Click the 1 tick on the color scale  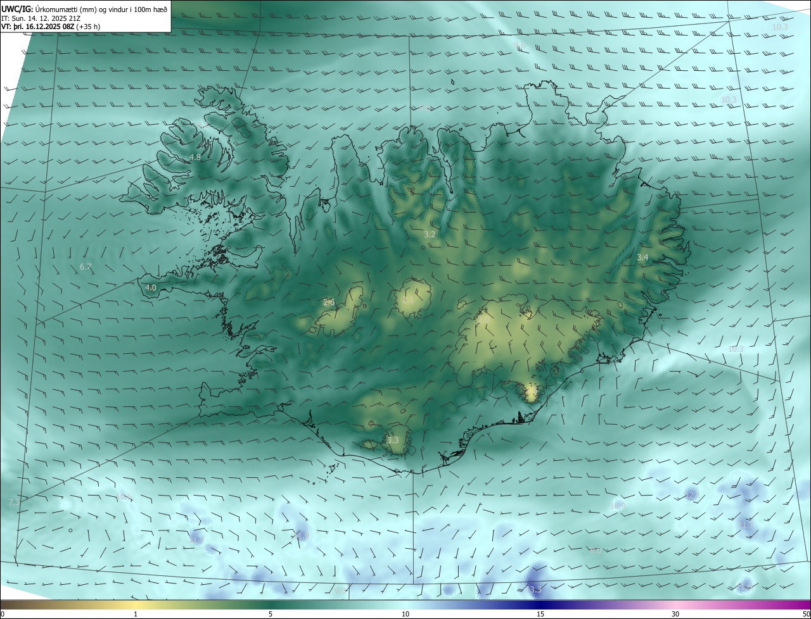click(136, 614)
